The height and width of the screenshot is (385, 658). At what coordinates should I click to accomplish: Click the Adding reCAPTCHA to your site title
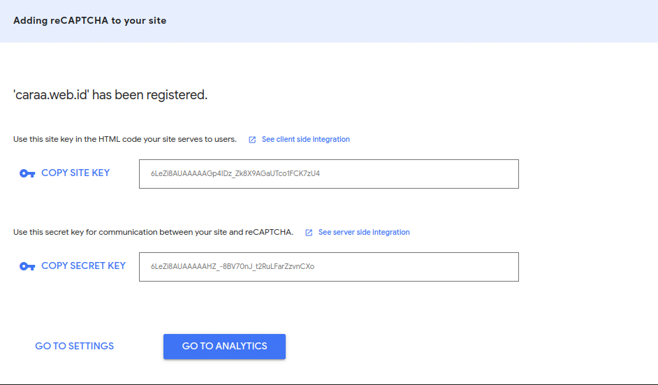90,20
